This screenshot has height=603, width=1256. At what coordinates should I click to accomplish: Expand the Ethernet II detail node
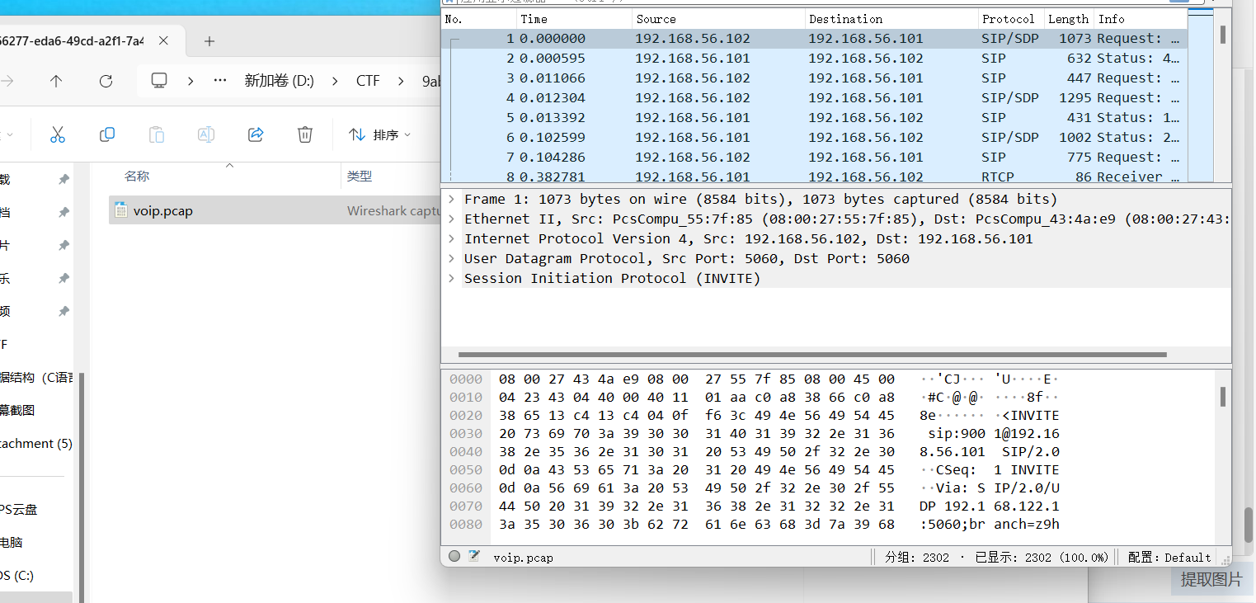pos(451,219)
